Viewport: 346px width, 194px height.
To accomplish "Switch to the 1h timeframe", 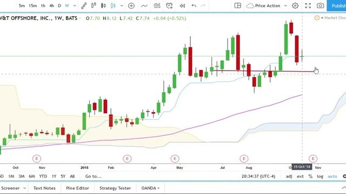I will click(43, 6).
